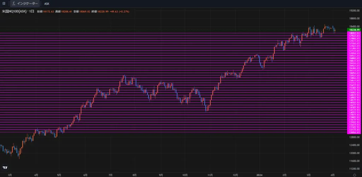
Task: Open chart settings via the gear icon
Action: (355, 175)
